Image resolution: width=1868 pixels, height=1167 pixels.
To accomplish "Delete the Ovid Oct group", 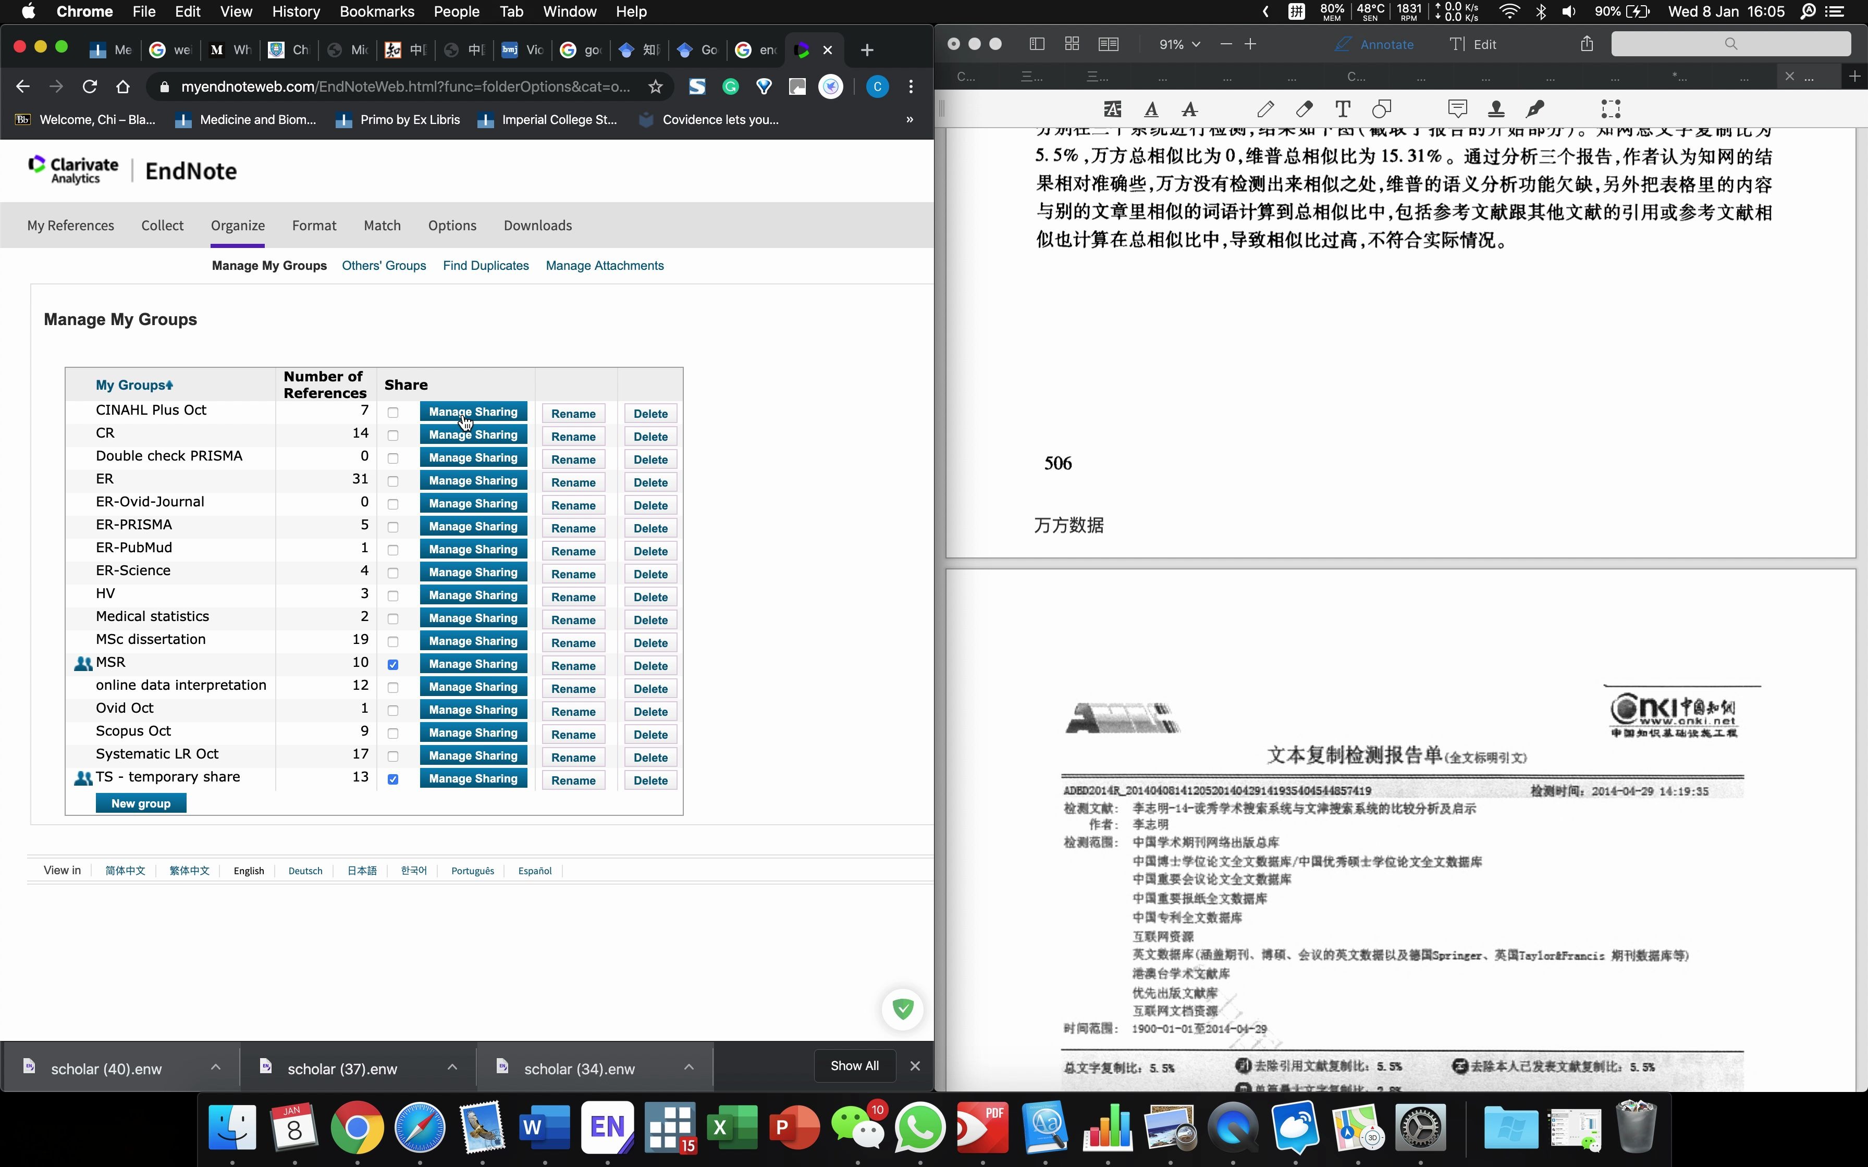I will (650, 712).
